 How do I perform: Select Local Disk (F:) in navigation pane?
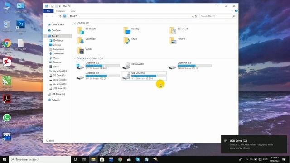pos(58,84)
